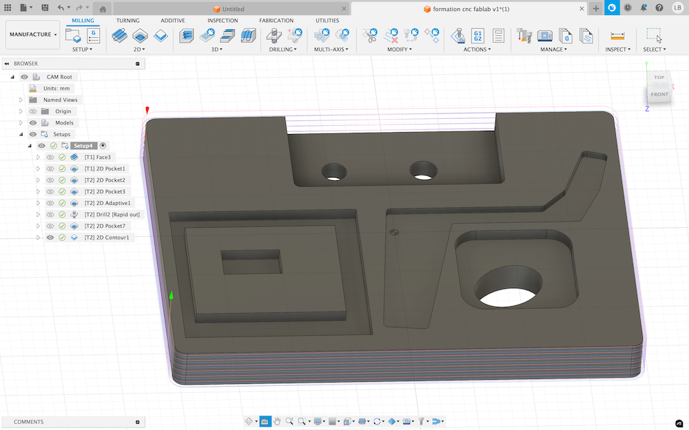Open the MANUFACTURE workspace dropdown

(33, 34)
